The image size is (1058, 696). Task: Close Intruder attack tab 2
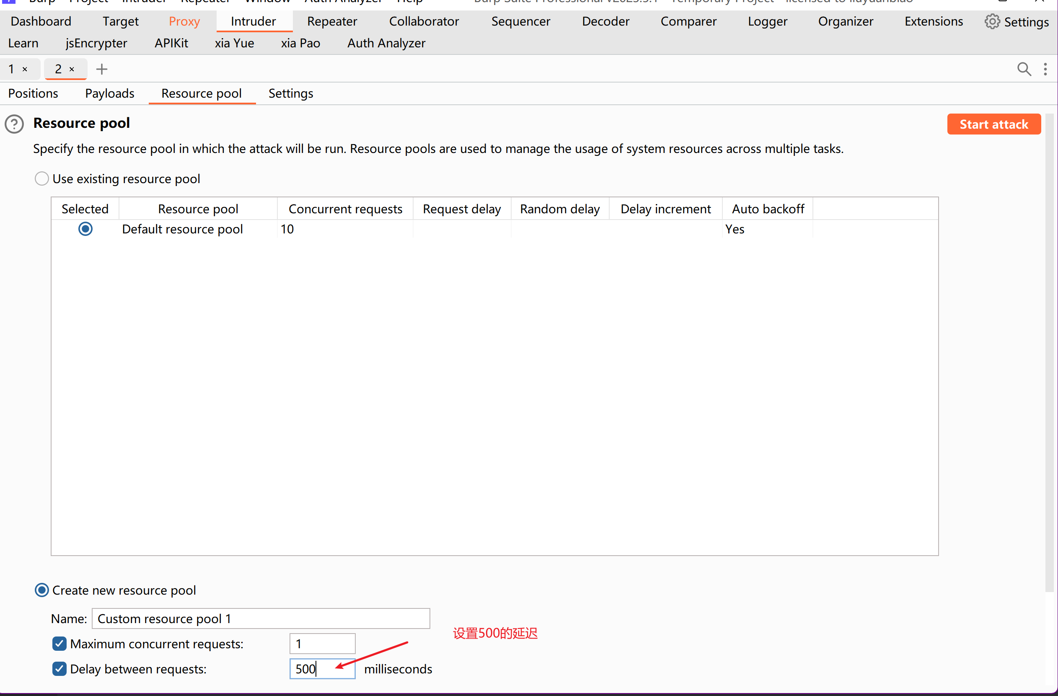(x=72, y=69)
